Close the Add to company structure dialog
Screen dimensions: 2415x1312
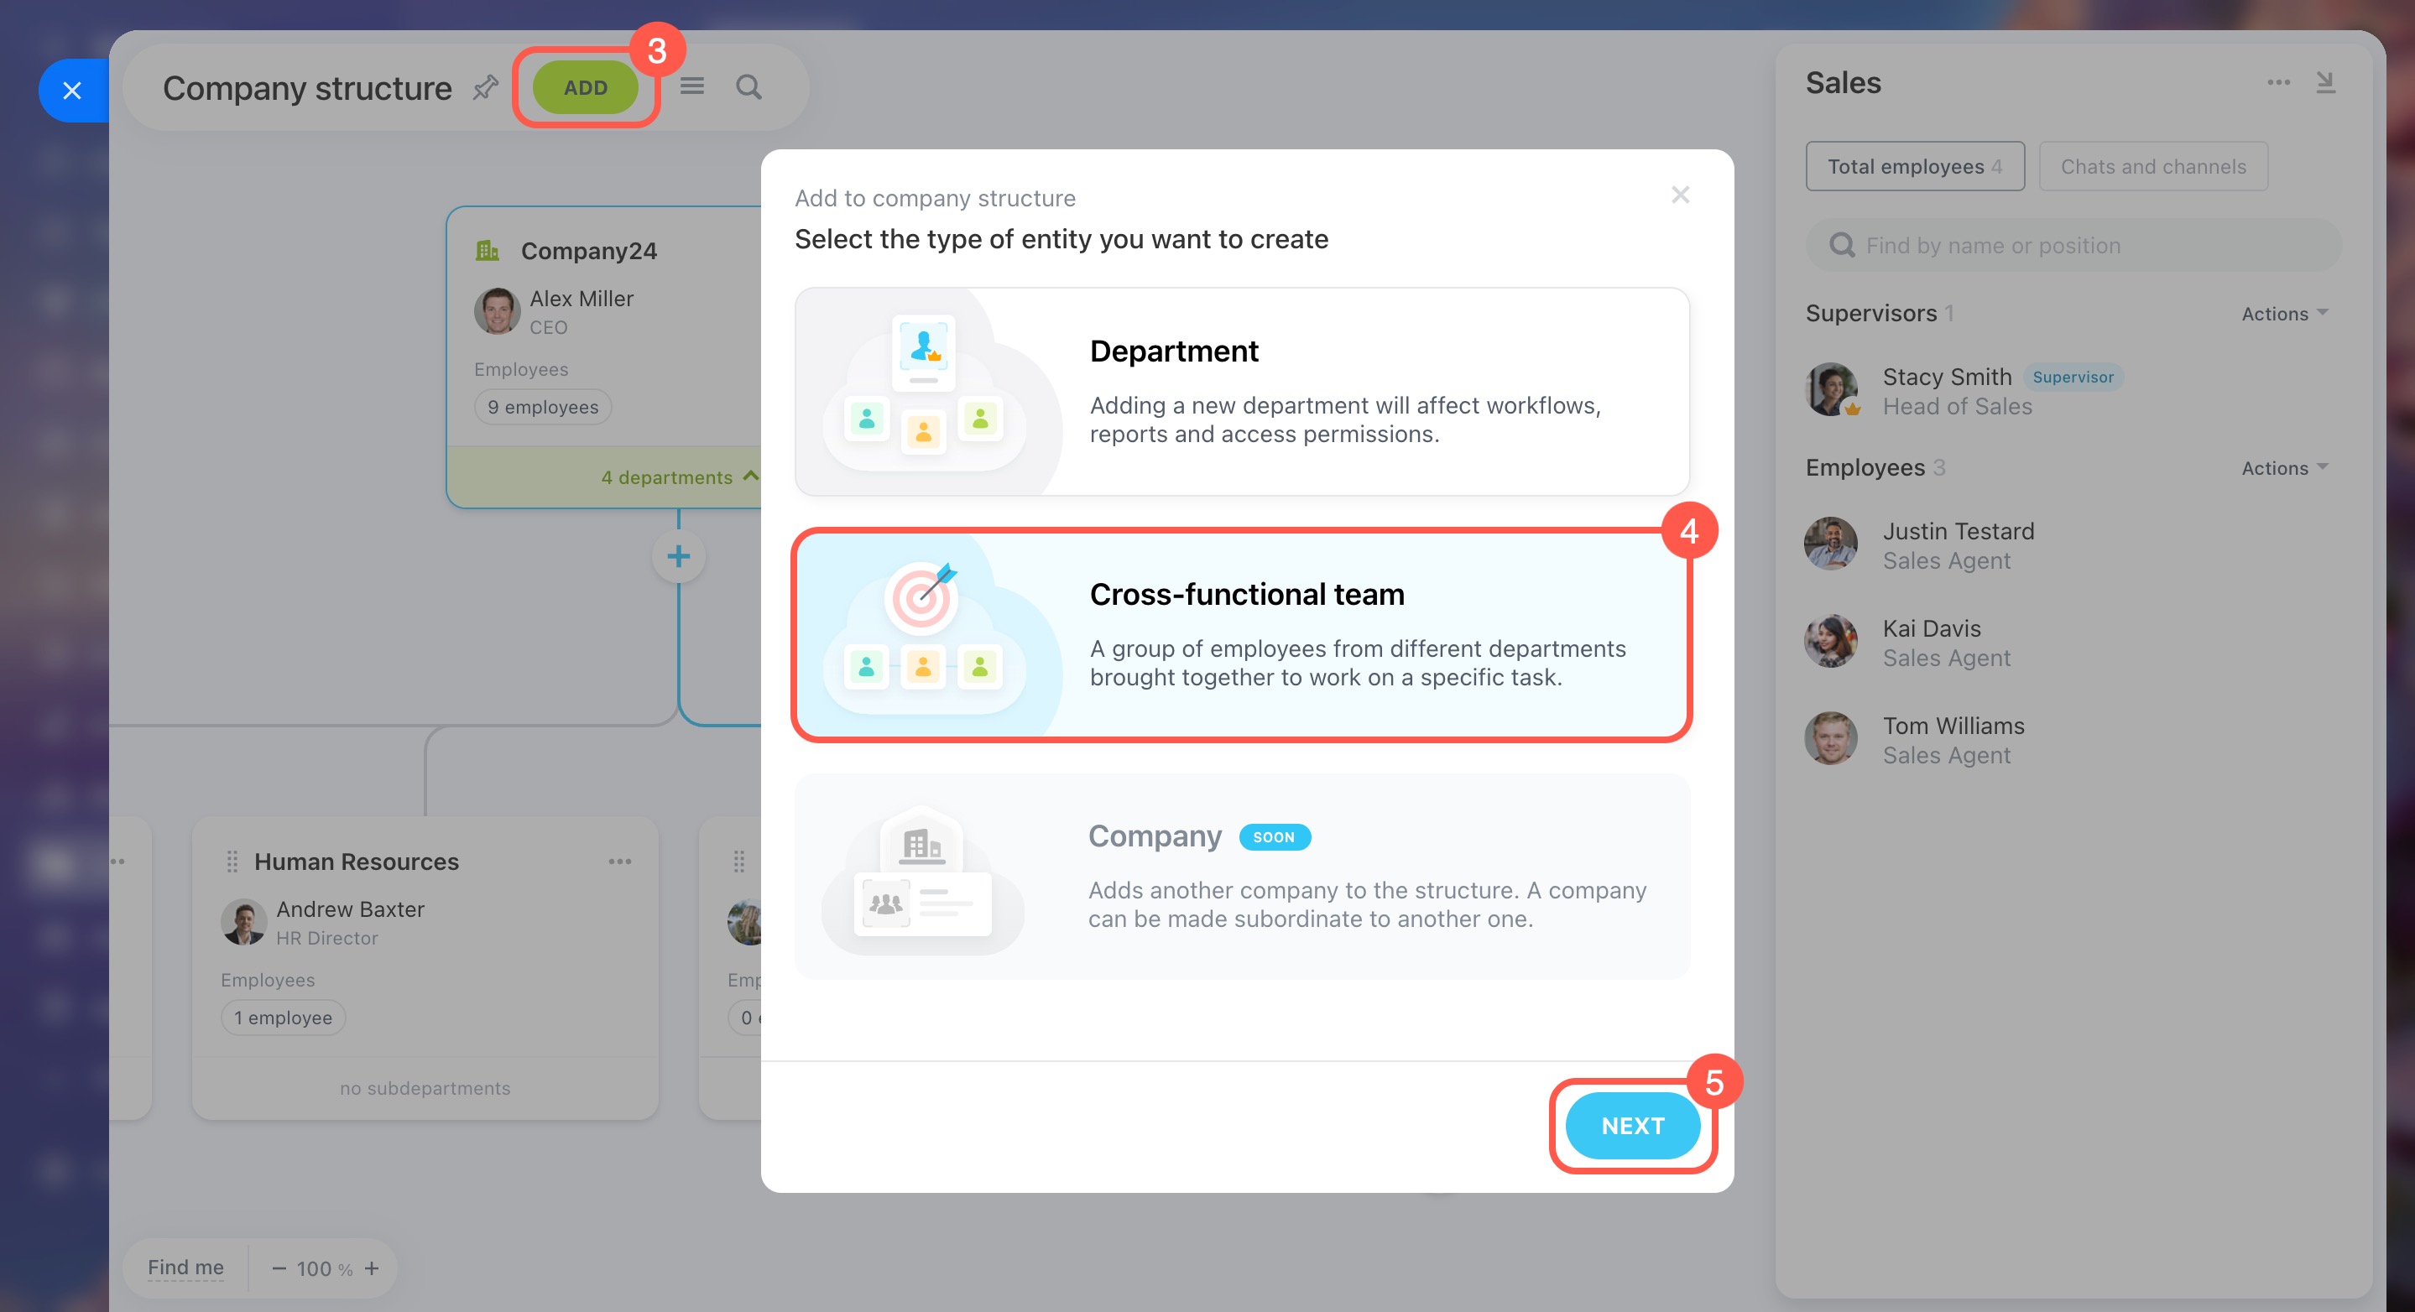[x=1680, y=195]
